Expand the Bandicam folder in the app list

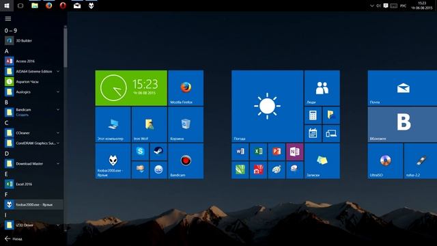57,110
